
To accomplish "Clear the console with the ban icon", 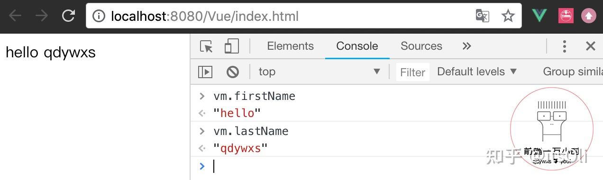I will (232, 72).
